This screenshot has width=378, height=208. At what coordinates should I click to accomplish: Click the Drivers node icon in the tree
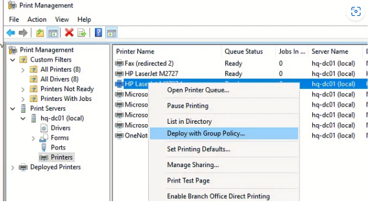pos(43,128)
